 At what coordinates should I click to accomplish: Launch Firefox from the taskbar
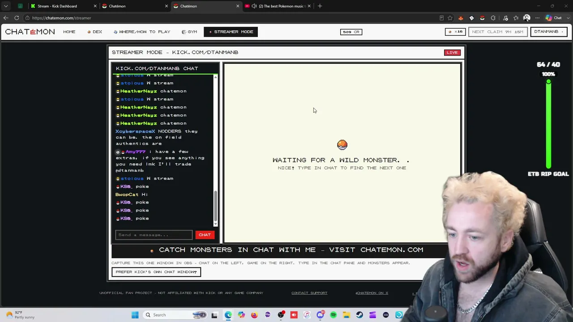[x=254, y=315]
